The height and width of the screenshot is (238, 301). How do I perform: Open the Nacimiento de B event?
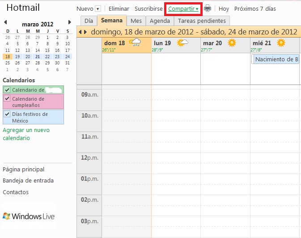pos(275,59)
